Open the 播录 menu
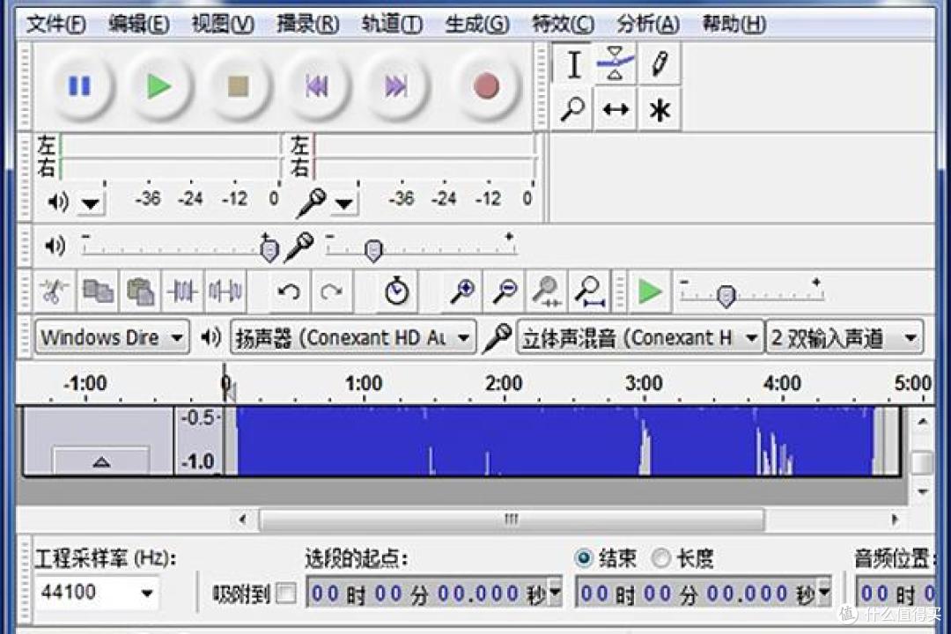Viewport: 951px width, 634px height. click(x=307, y=25)
